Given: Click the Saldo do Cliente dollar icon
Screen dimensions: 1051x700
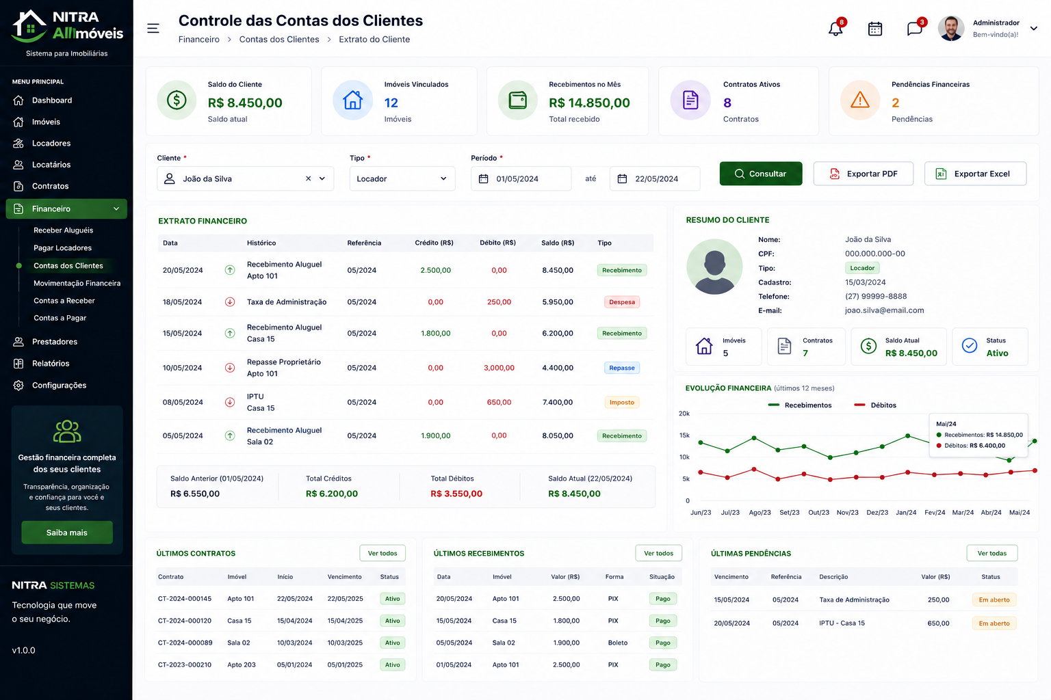Looking at the screenshot, I should click(x=177, y=100).
